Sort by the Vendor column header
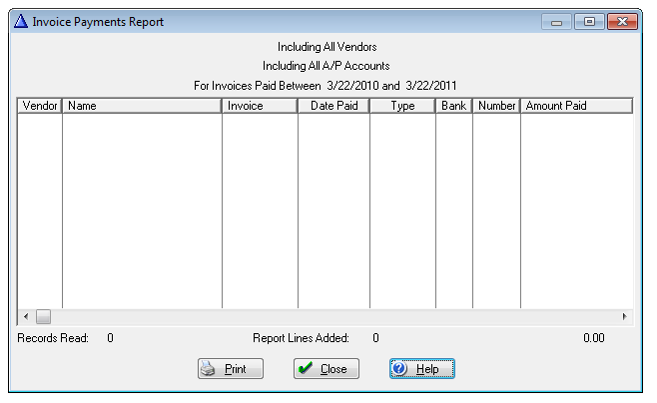The height and width of the screenshot is (403, 657). (40, 105)
